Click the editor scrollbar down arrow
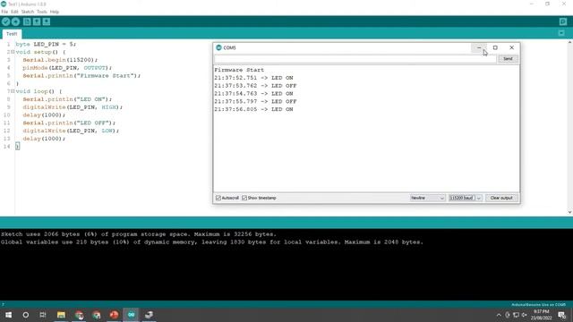Viewport: 573px width, 322px height. pyautogui.click(x=569, y=212)
